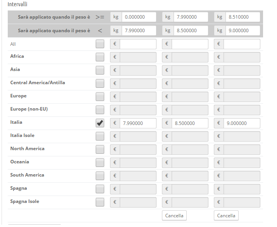Viewport: 277px width, 227px height.
Task: Toggle the North America checkbox
Action: pos(100,149)
